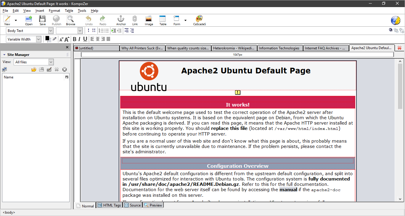Open the Body Text paragraph format dropdown
Image resolution: width=405 pixels, height=216 pixels.
click(x=30, y=31)
